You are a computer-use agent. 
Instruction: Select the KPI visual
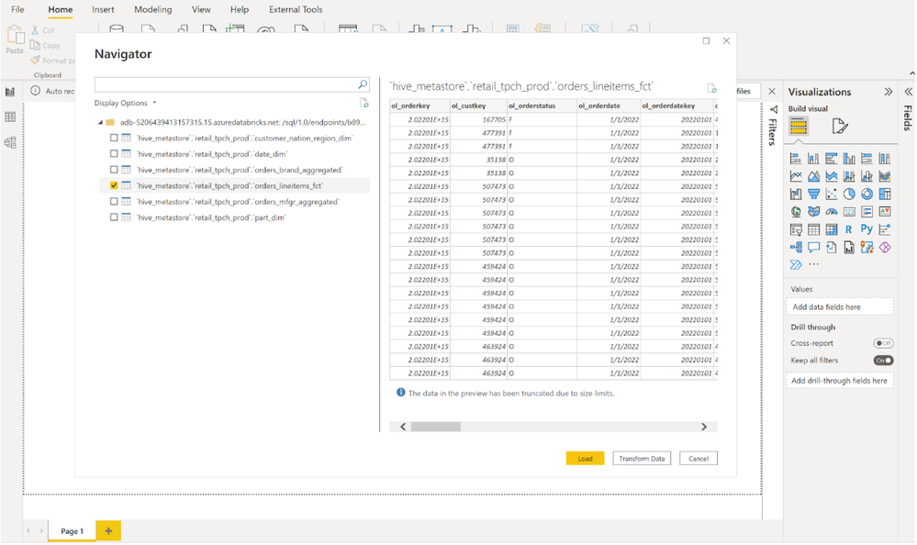885,212
